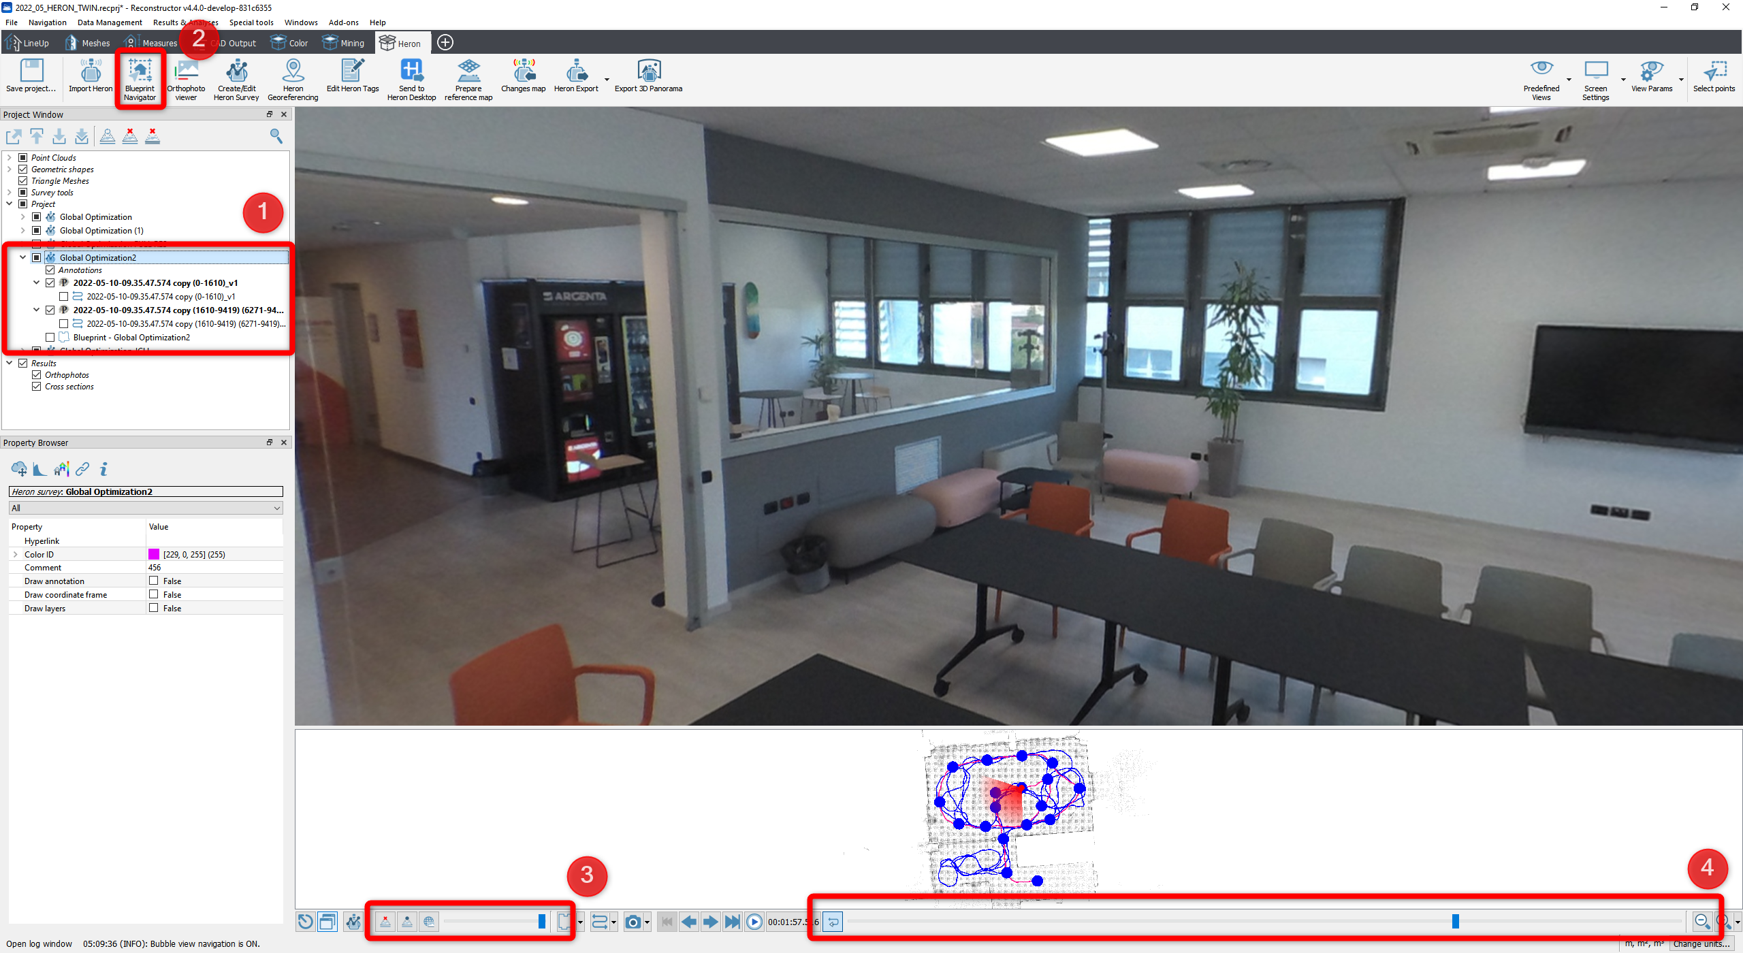Expand the Point Clouds tree node
Image resolution: width=1743 pixels, height=953 pixels.
(x=10, y=157)
